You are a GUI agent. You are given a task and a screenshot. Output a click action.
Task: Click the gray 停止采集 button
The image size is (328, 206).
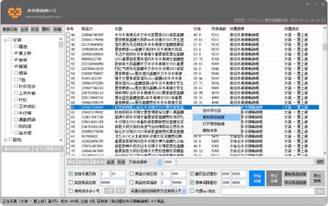[274, 178]
